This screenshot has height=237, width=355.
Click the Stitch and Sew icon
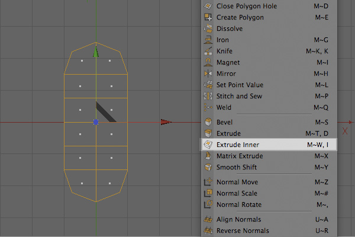click(208, 96)
